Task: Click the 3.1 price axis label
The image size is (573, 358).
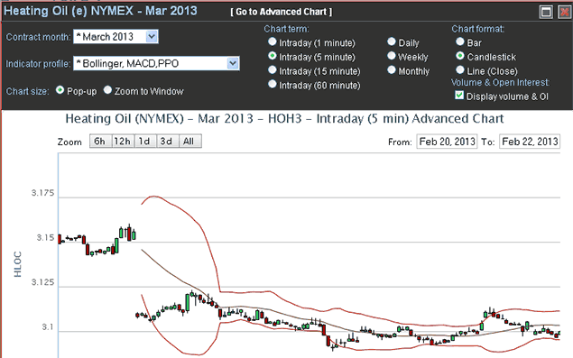Action: coord(48,327)
